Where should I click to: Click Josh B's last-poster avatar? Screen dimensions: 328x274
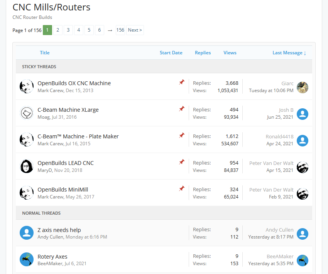pos(303,114)
